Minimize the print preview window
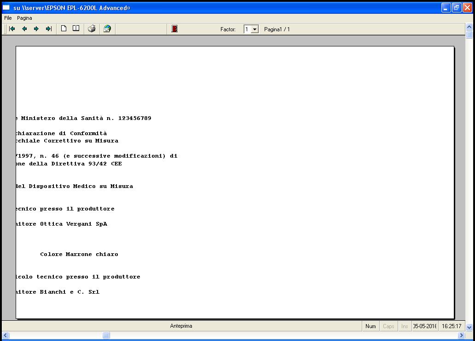 point(446,7)
